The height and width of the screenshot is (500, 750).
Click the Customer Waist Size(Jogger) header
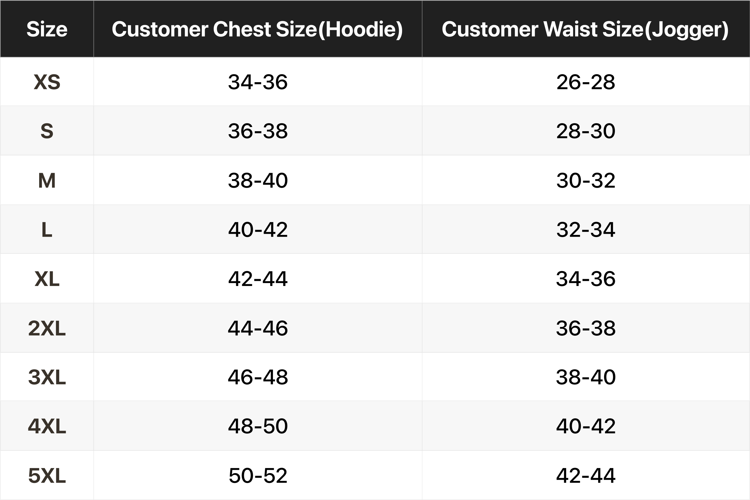point(585,29)
